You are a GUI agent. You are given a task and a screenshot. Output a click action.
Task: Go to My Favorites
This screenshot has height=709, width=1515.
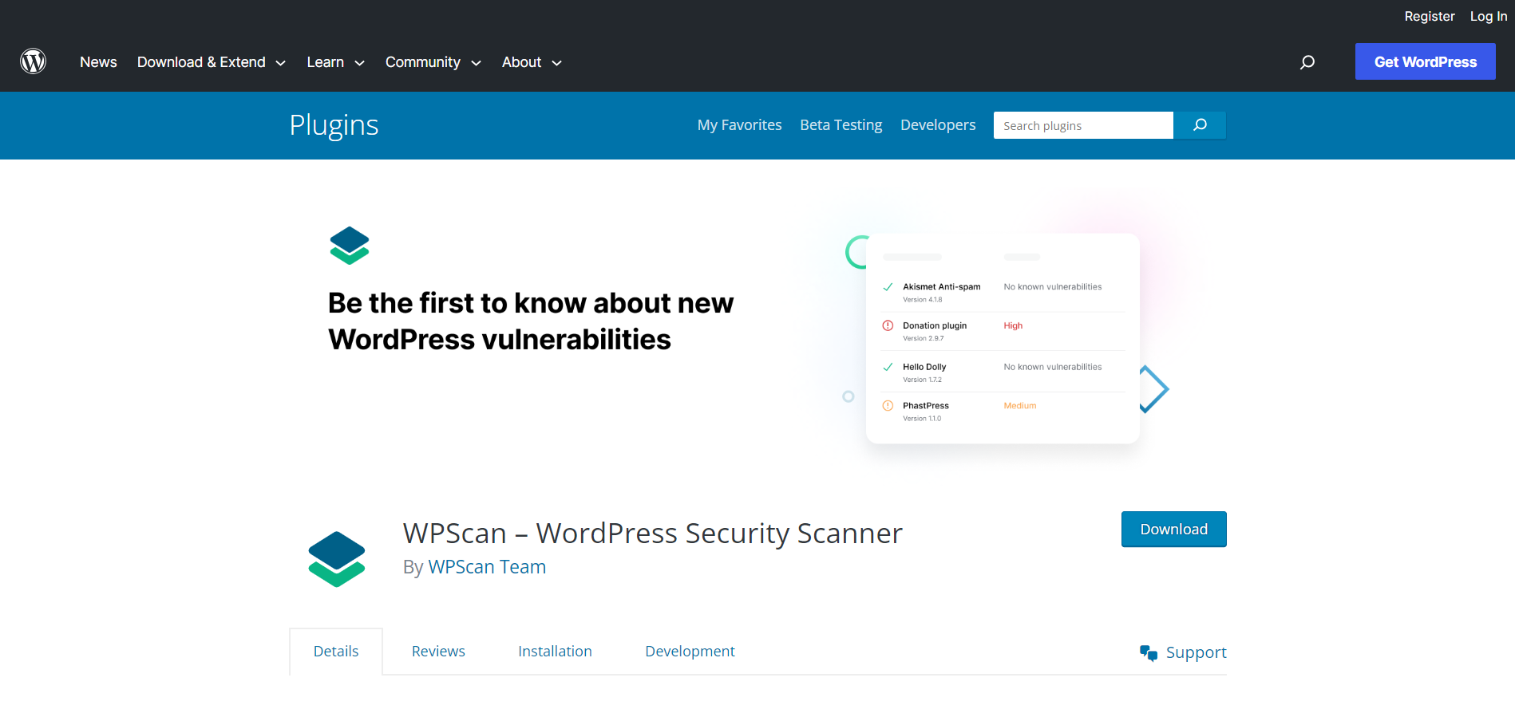pyautogui.click(x=739, y=125)
